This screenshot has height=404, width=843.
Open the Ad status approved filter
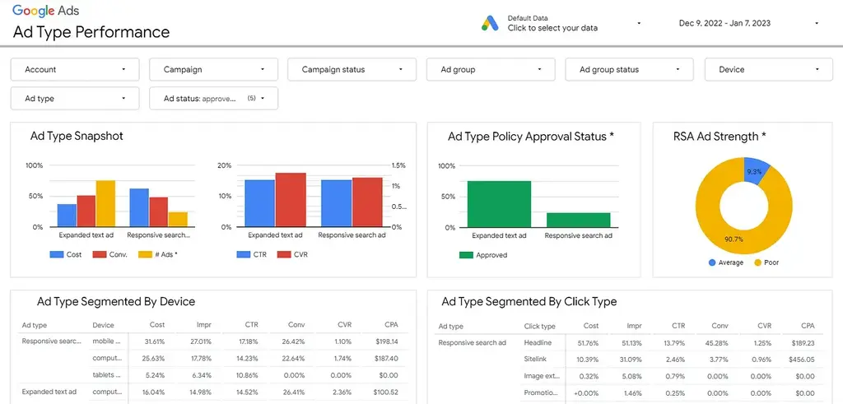(213, 99)
